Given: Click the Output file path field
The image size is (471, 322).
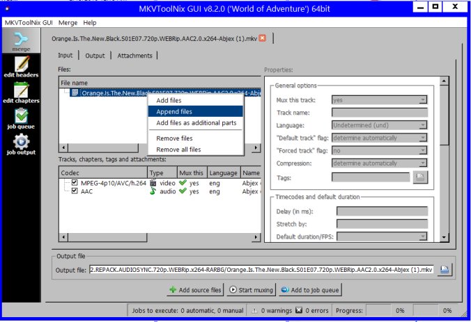Looking at the screenshot, I should tap(261, 270).
